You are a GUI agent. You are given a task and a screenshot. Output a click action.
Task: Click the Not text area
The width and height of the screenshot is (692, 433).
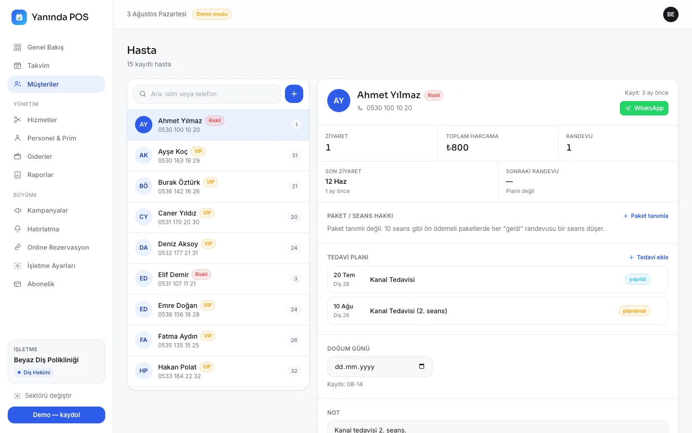498,427
